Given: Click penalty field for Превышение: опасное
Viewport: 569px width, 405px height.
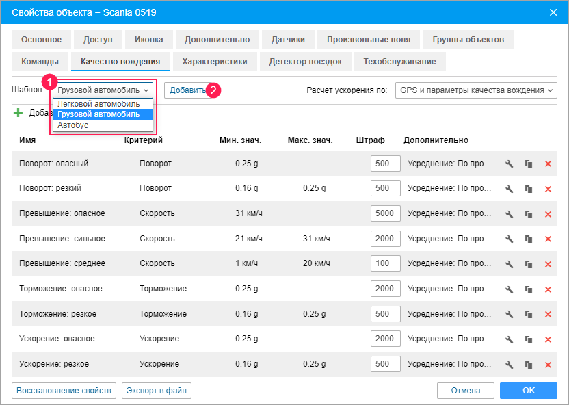Looking at the screenshot, I should click(384, 213).
